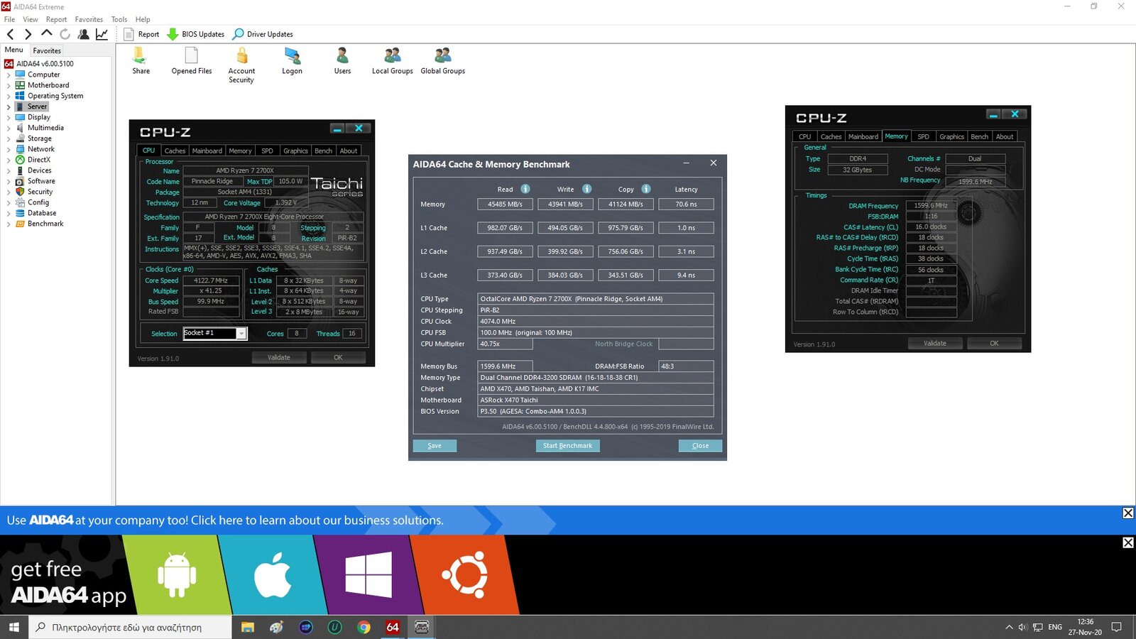The image size is (1136, 639).
Task: Open the user Favorites toolbar icon
Action: coord(83,34)
